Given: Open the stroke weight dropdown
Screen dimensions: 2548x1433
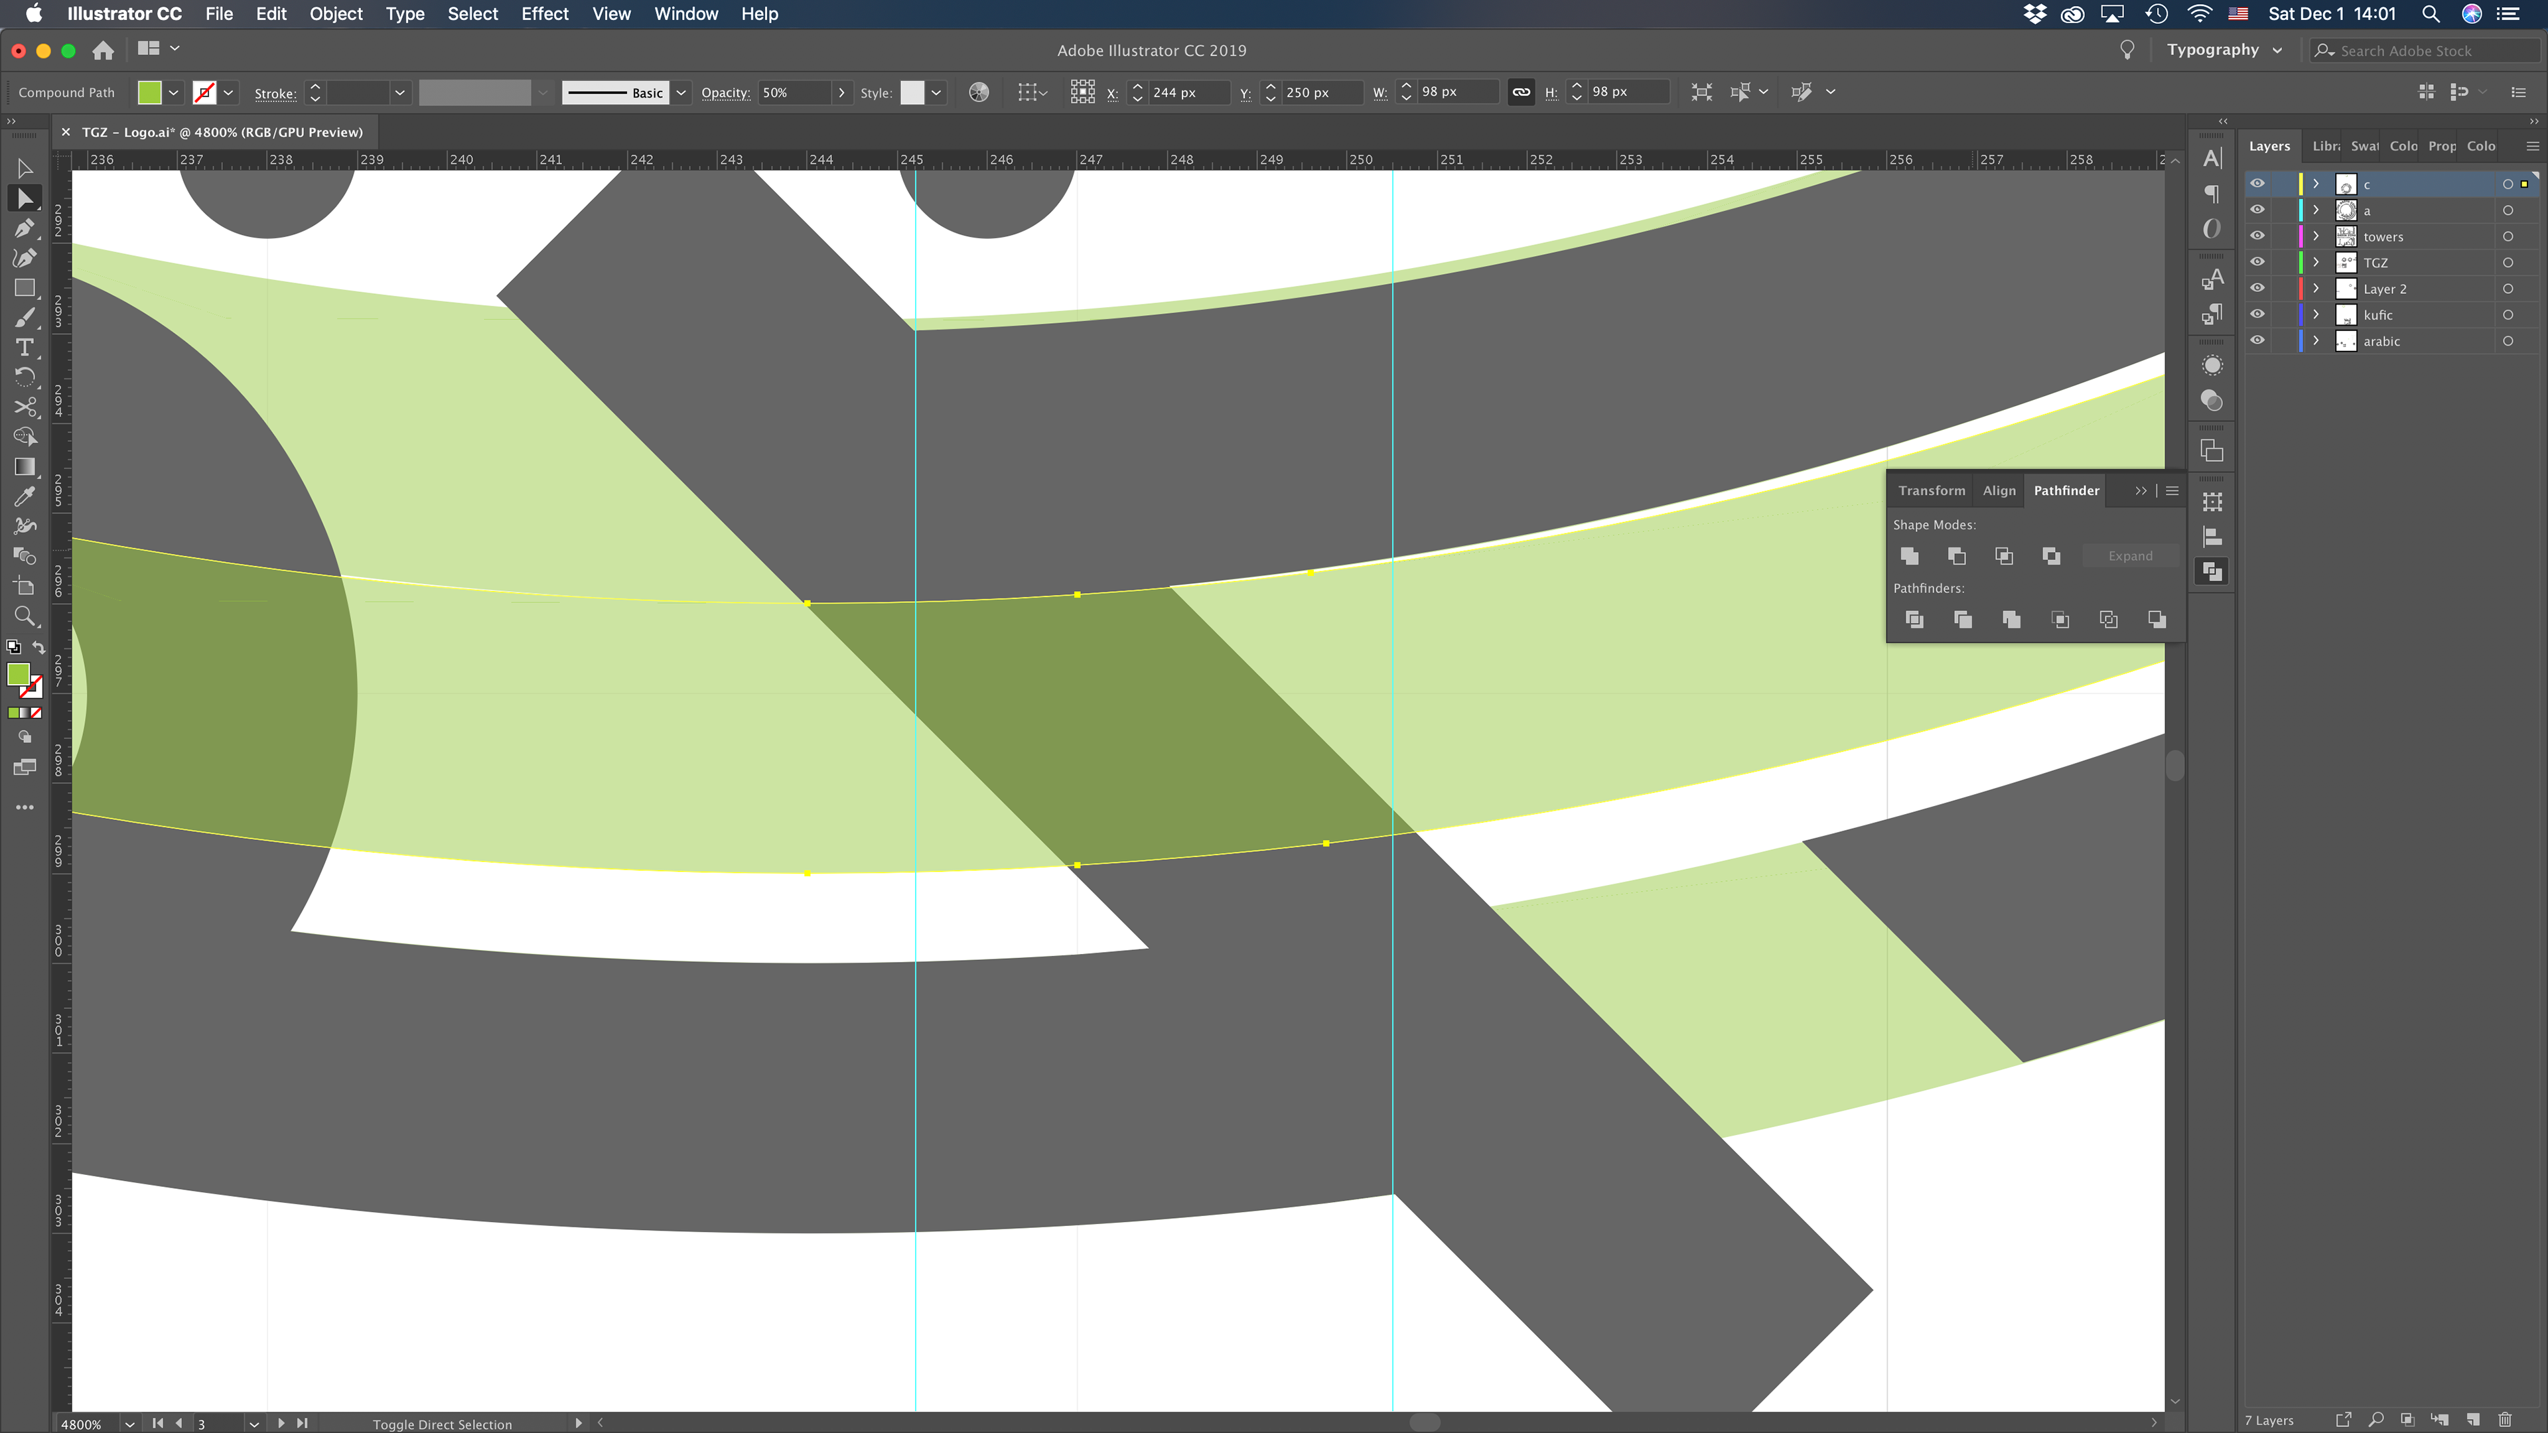Looking at the screenshot, I should (399, 93).
